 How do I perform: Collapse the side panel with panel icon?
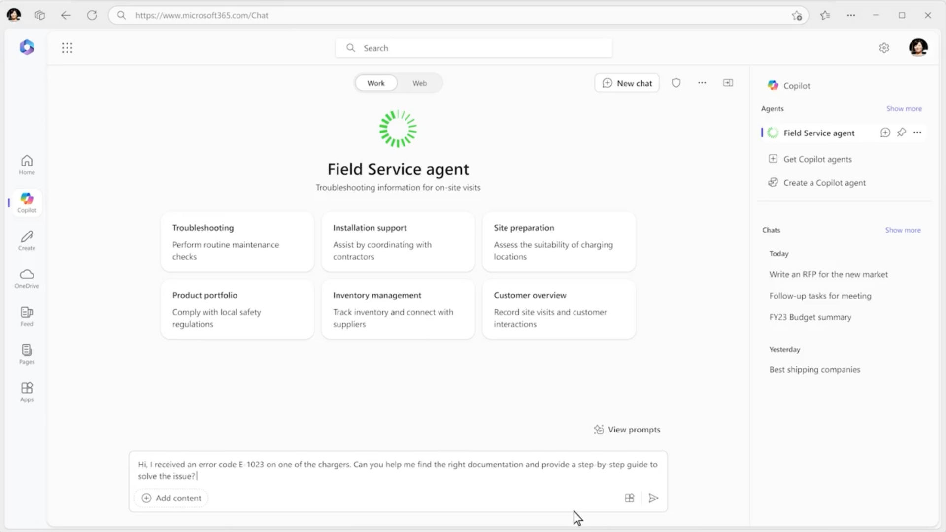pos(728,83)
